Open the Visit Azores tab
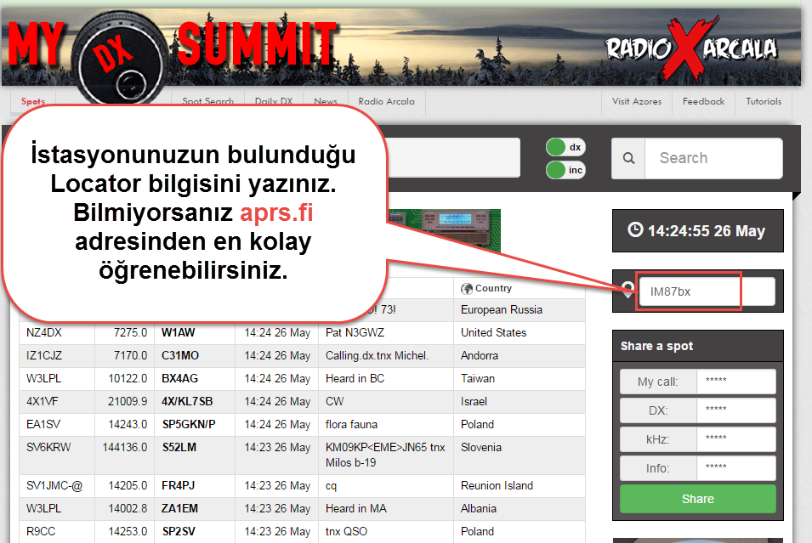 (637, 101)
